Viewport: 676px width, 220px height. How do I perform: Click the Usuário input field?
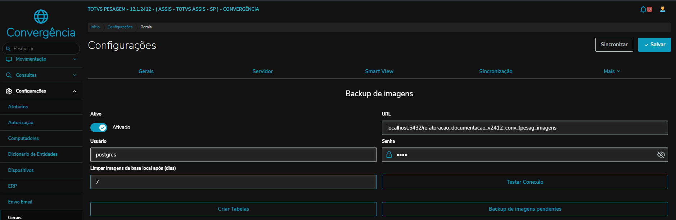click(233, 155)
